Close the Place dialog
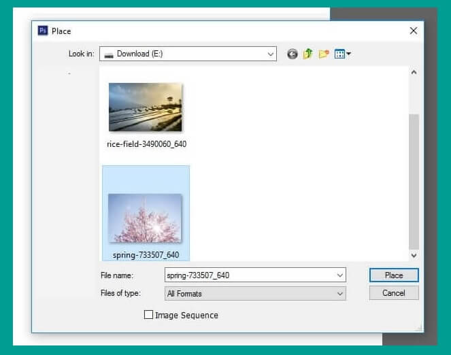This screenshot has width=451, height=355. pos(414,31)
